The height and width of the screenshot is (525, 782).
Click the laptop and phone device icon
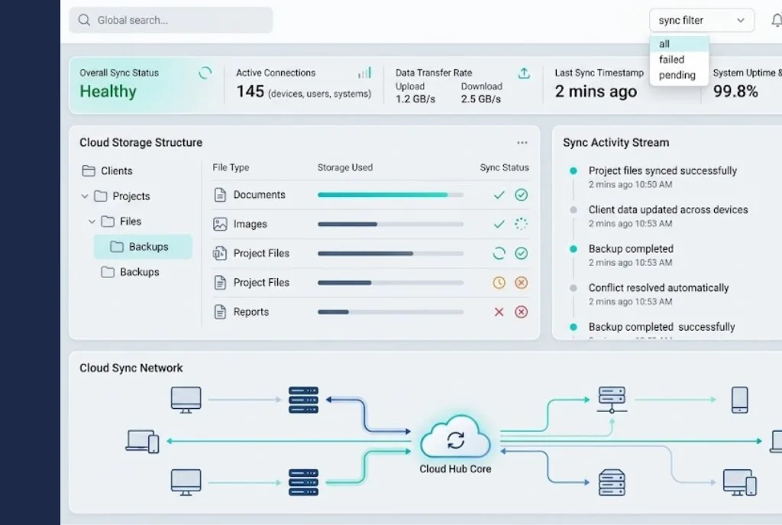(x=143, y=441)
